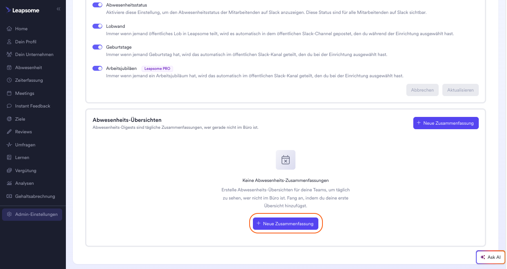Click the Umfragen pulse icon
Image resolution: width=507 pixels, height=269 pixels.
(x=9, y=145)
